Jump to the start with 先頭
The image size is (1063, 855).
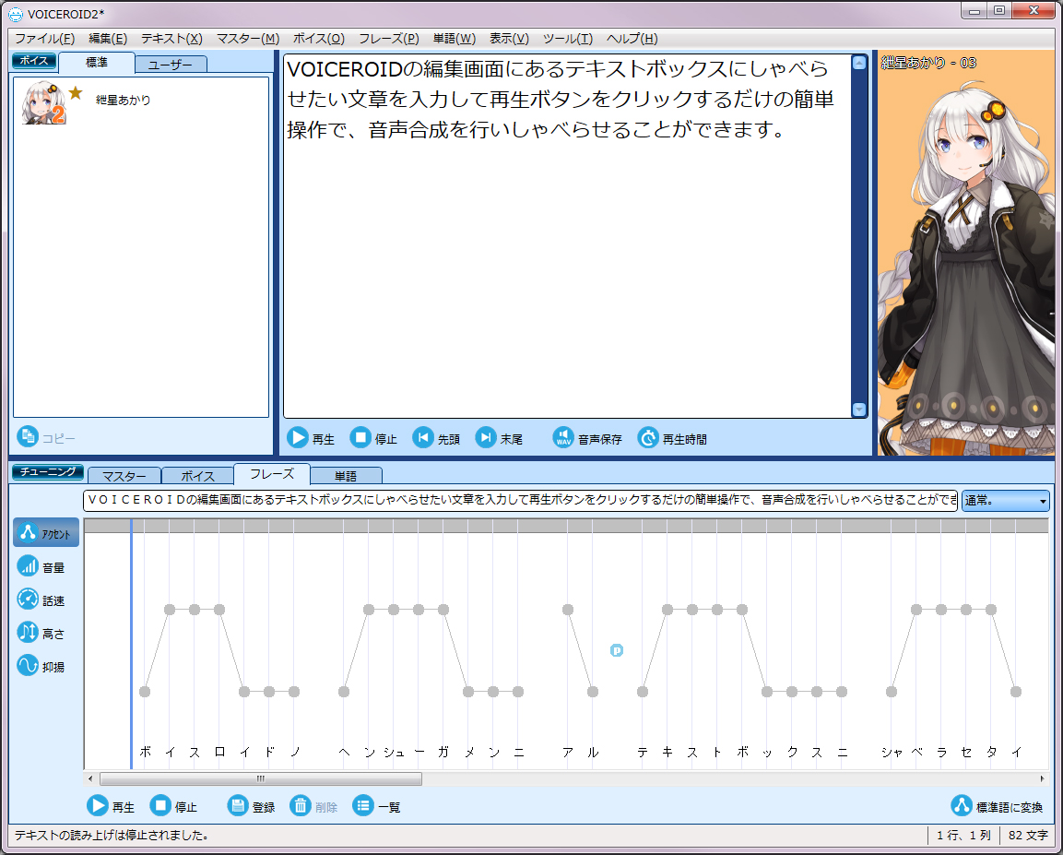point(436,438)
